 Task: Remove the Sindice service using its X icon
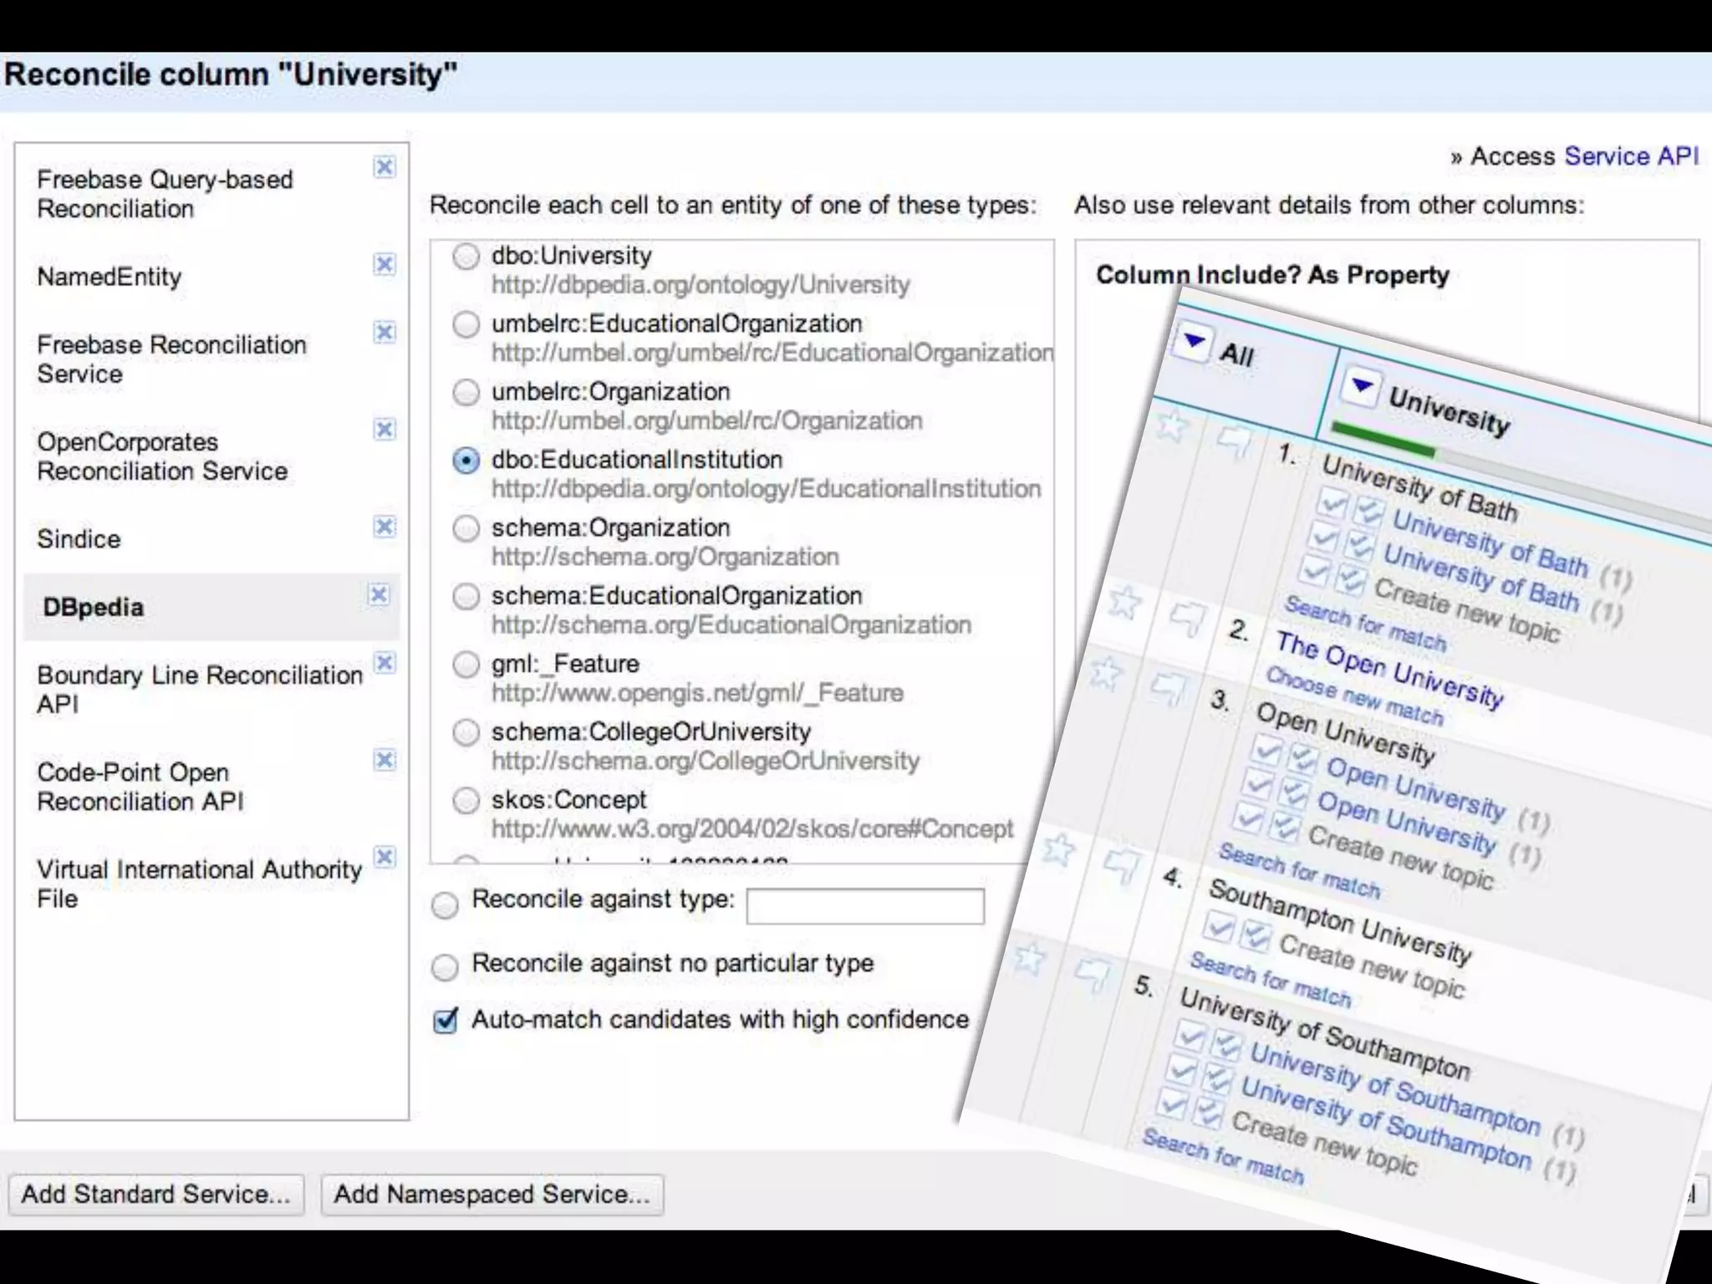pyautogui.click(x=384, y=527)
